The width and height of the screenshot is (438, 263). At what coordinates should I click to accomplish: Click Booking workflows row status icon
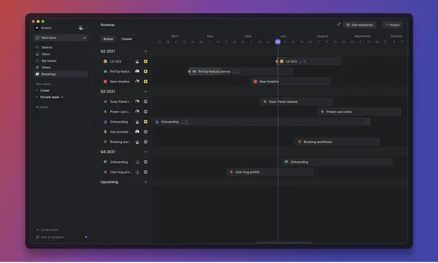click(146, 142)
